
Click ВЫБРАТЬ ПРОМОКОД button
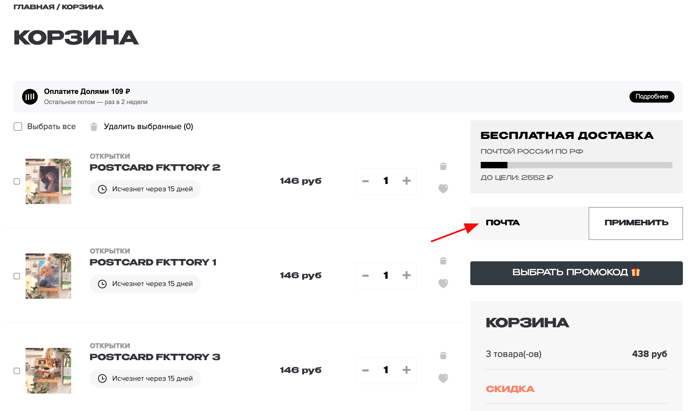click(x=576, y=273)
